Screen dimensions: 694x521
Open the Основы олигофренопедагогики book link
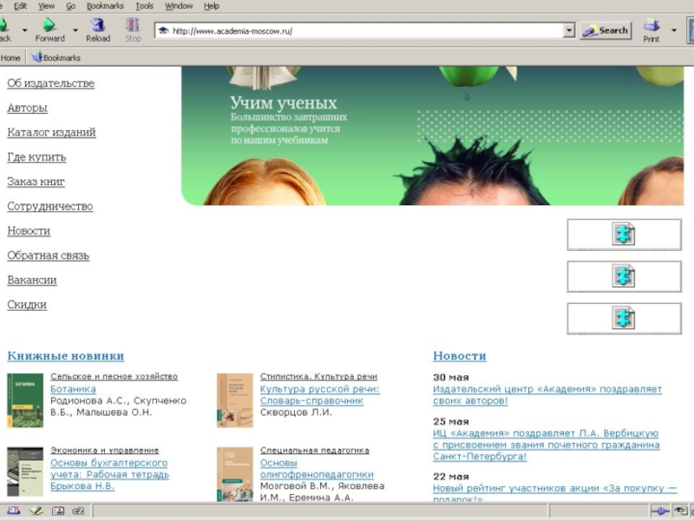(x=317, y=469)
